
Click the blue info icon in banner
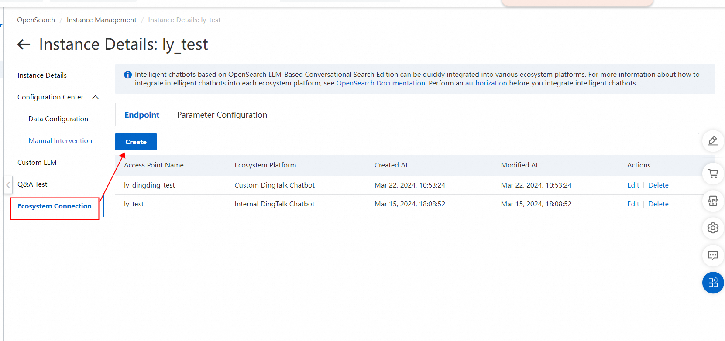click(128, 75)
